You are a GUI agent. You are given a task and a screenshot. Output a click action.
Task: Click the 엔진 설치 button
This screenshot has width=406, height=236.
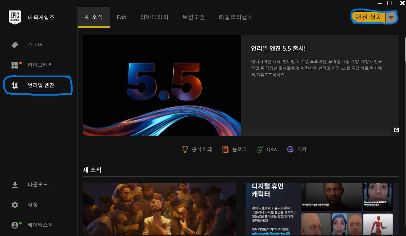(x=368, y=17)
